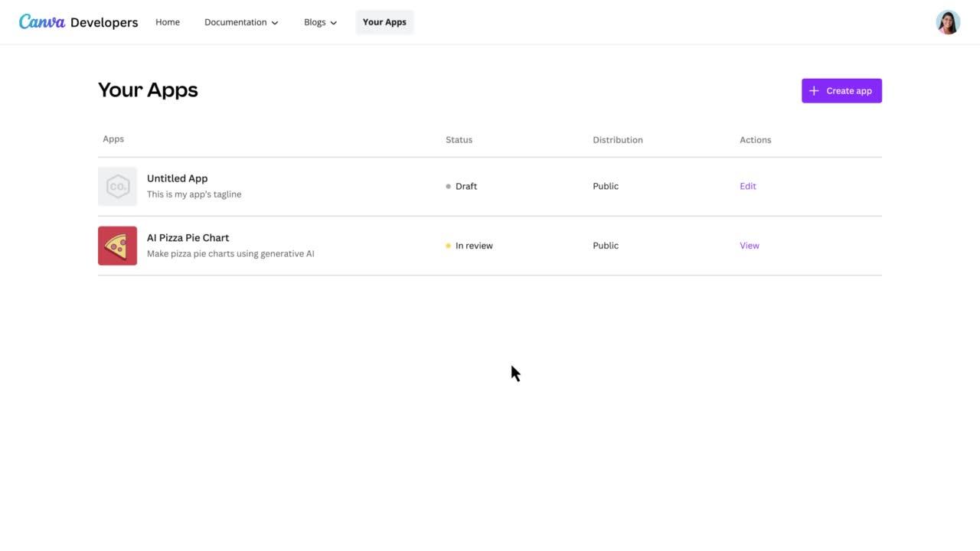
Task: Open the Untitled App title
Action: click(x=177, y=178)
